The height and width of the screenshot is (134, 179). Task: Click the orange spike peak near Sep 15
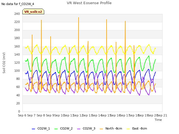click(x=107, y=20)
